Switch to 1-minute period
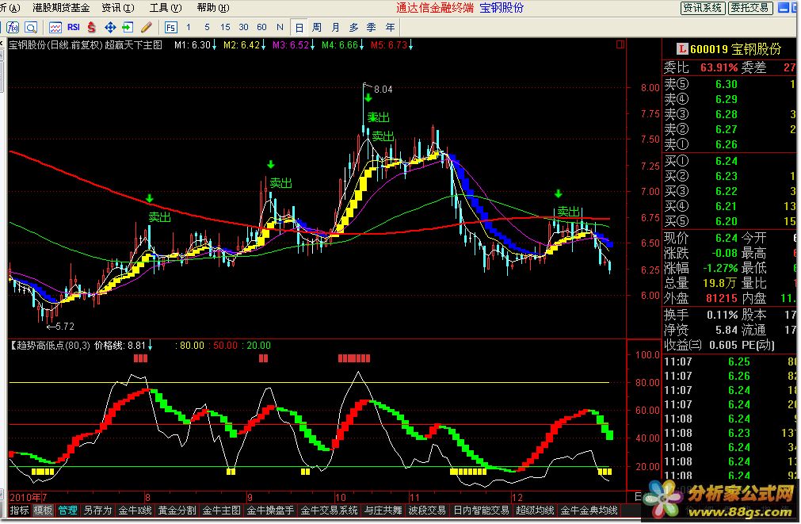 point(189,27)
